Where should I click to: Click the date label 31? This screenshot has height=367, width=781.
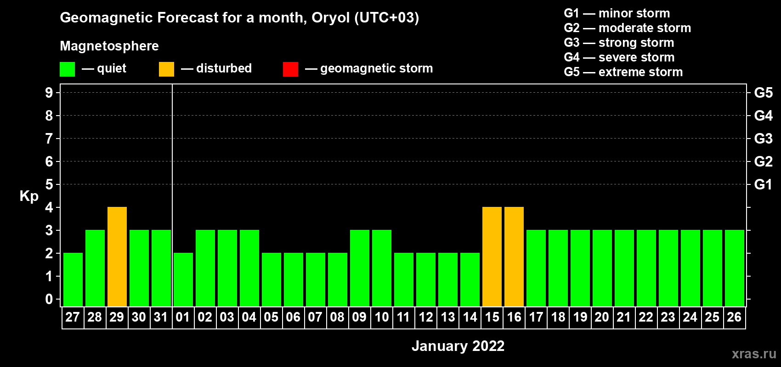tap(161, 317)
